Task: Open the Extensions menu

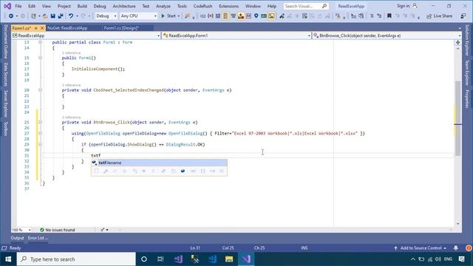Action: click(x=228, y=6)
